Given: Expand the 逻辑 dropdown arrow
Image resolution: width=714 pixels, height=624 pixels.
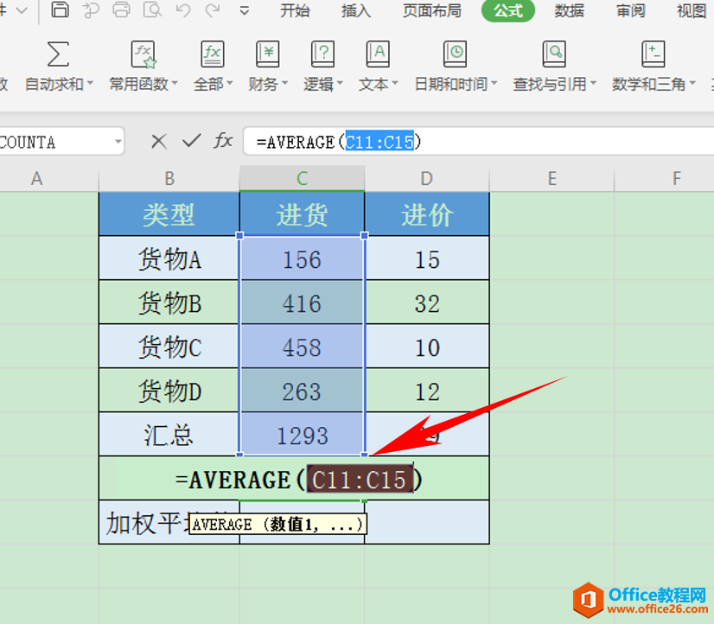Looking at the screenshot, I should pos(340,83).
